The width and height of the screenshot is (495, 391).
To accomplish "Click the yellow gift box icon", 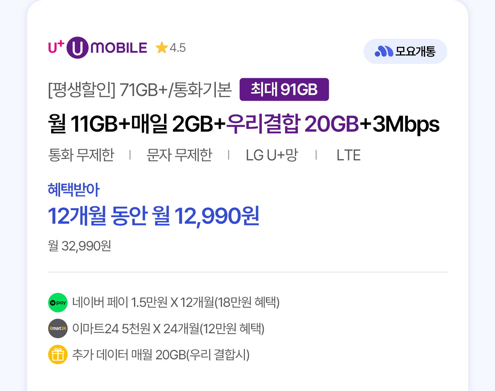I will pos(58,355).
